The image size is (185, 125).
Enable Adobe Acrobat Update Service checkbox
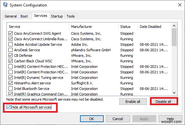(x=10, y=44)
